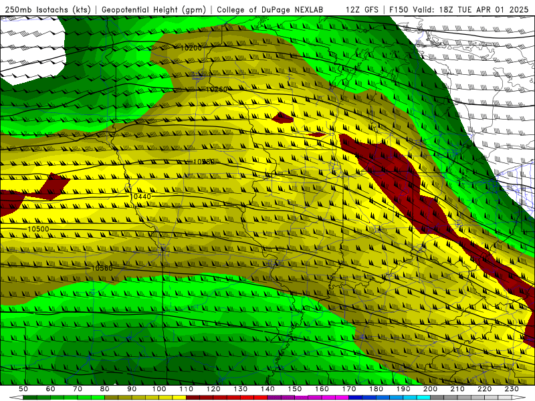
Task: Click the "Geopotential Height (gpm)" header label
Action: (154, 10)
